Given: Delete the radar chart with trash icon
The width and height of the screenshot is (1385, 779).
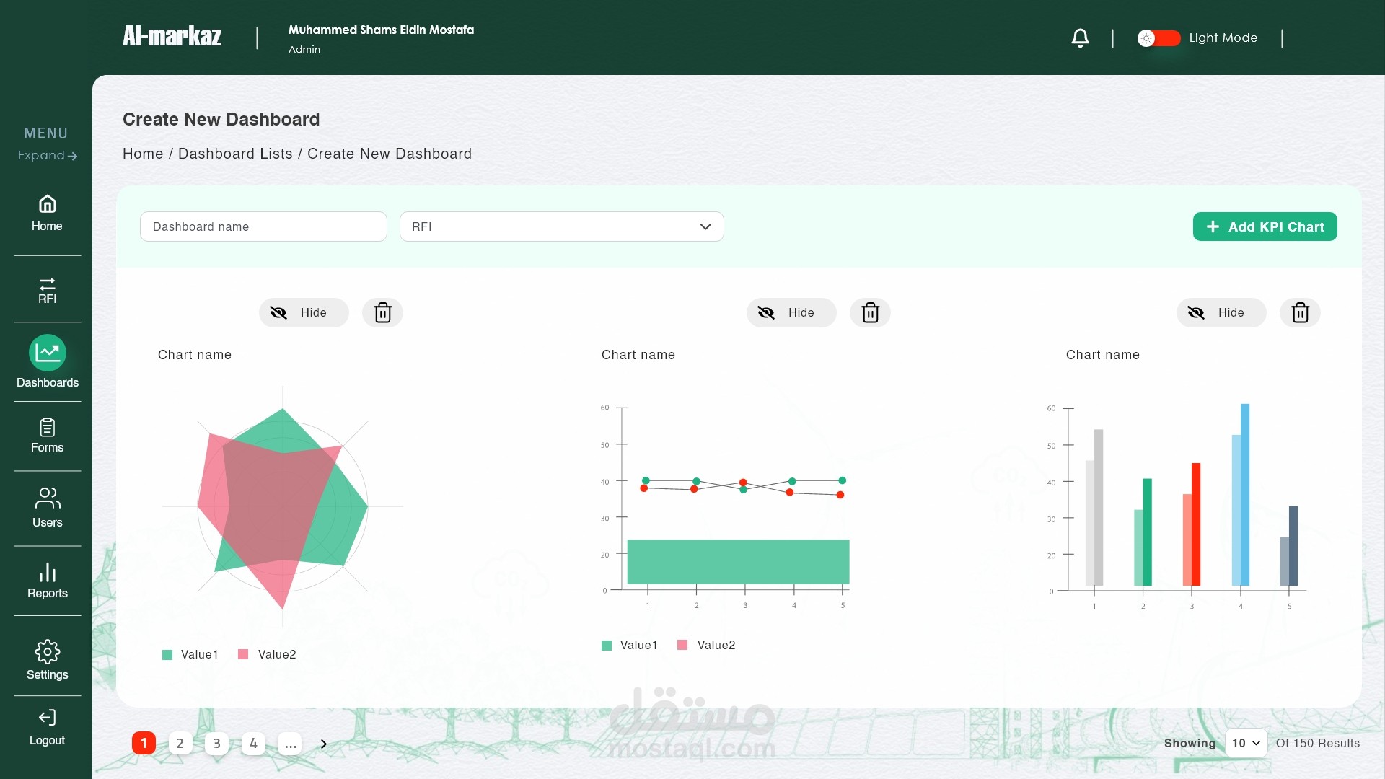Looking at the screenshot, I should click(x=382, y=312).
